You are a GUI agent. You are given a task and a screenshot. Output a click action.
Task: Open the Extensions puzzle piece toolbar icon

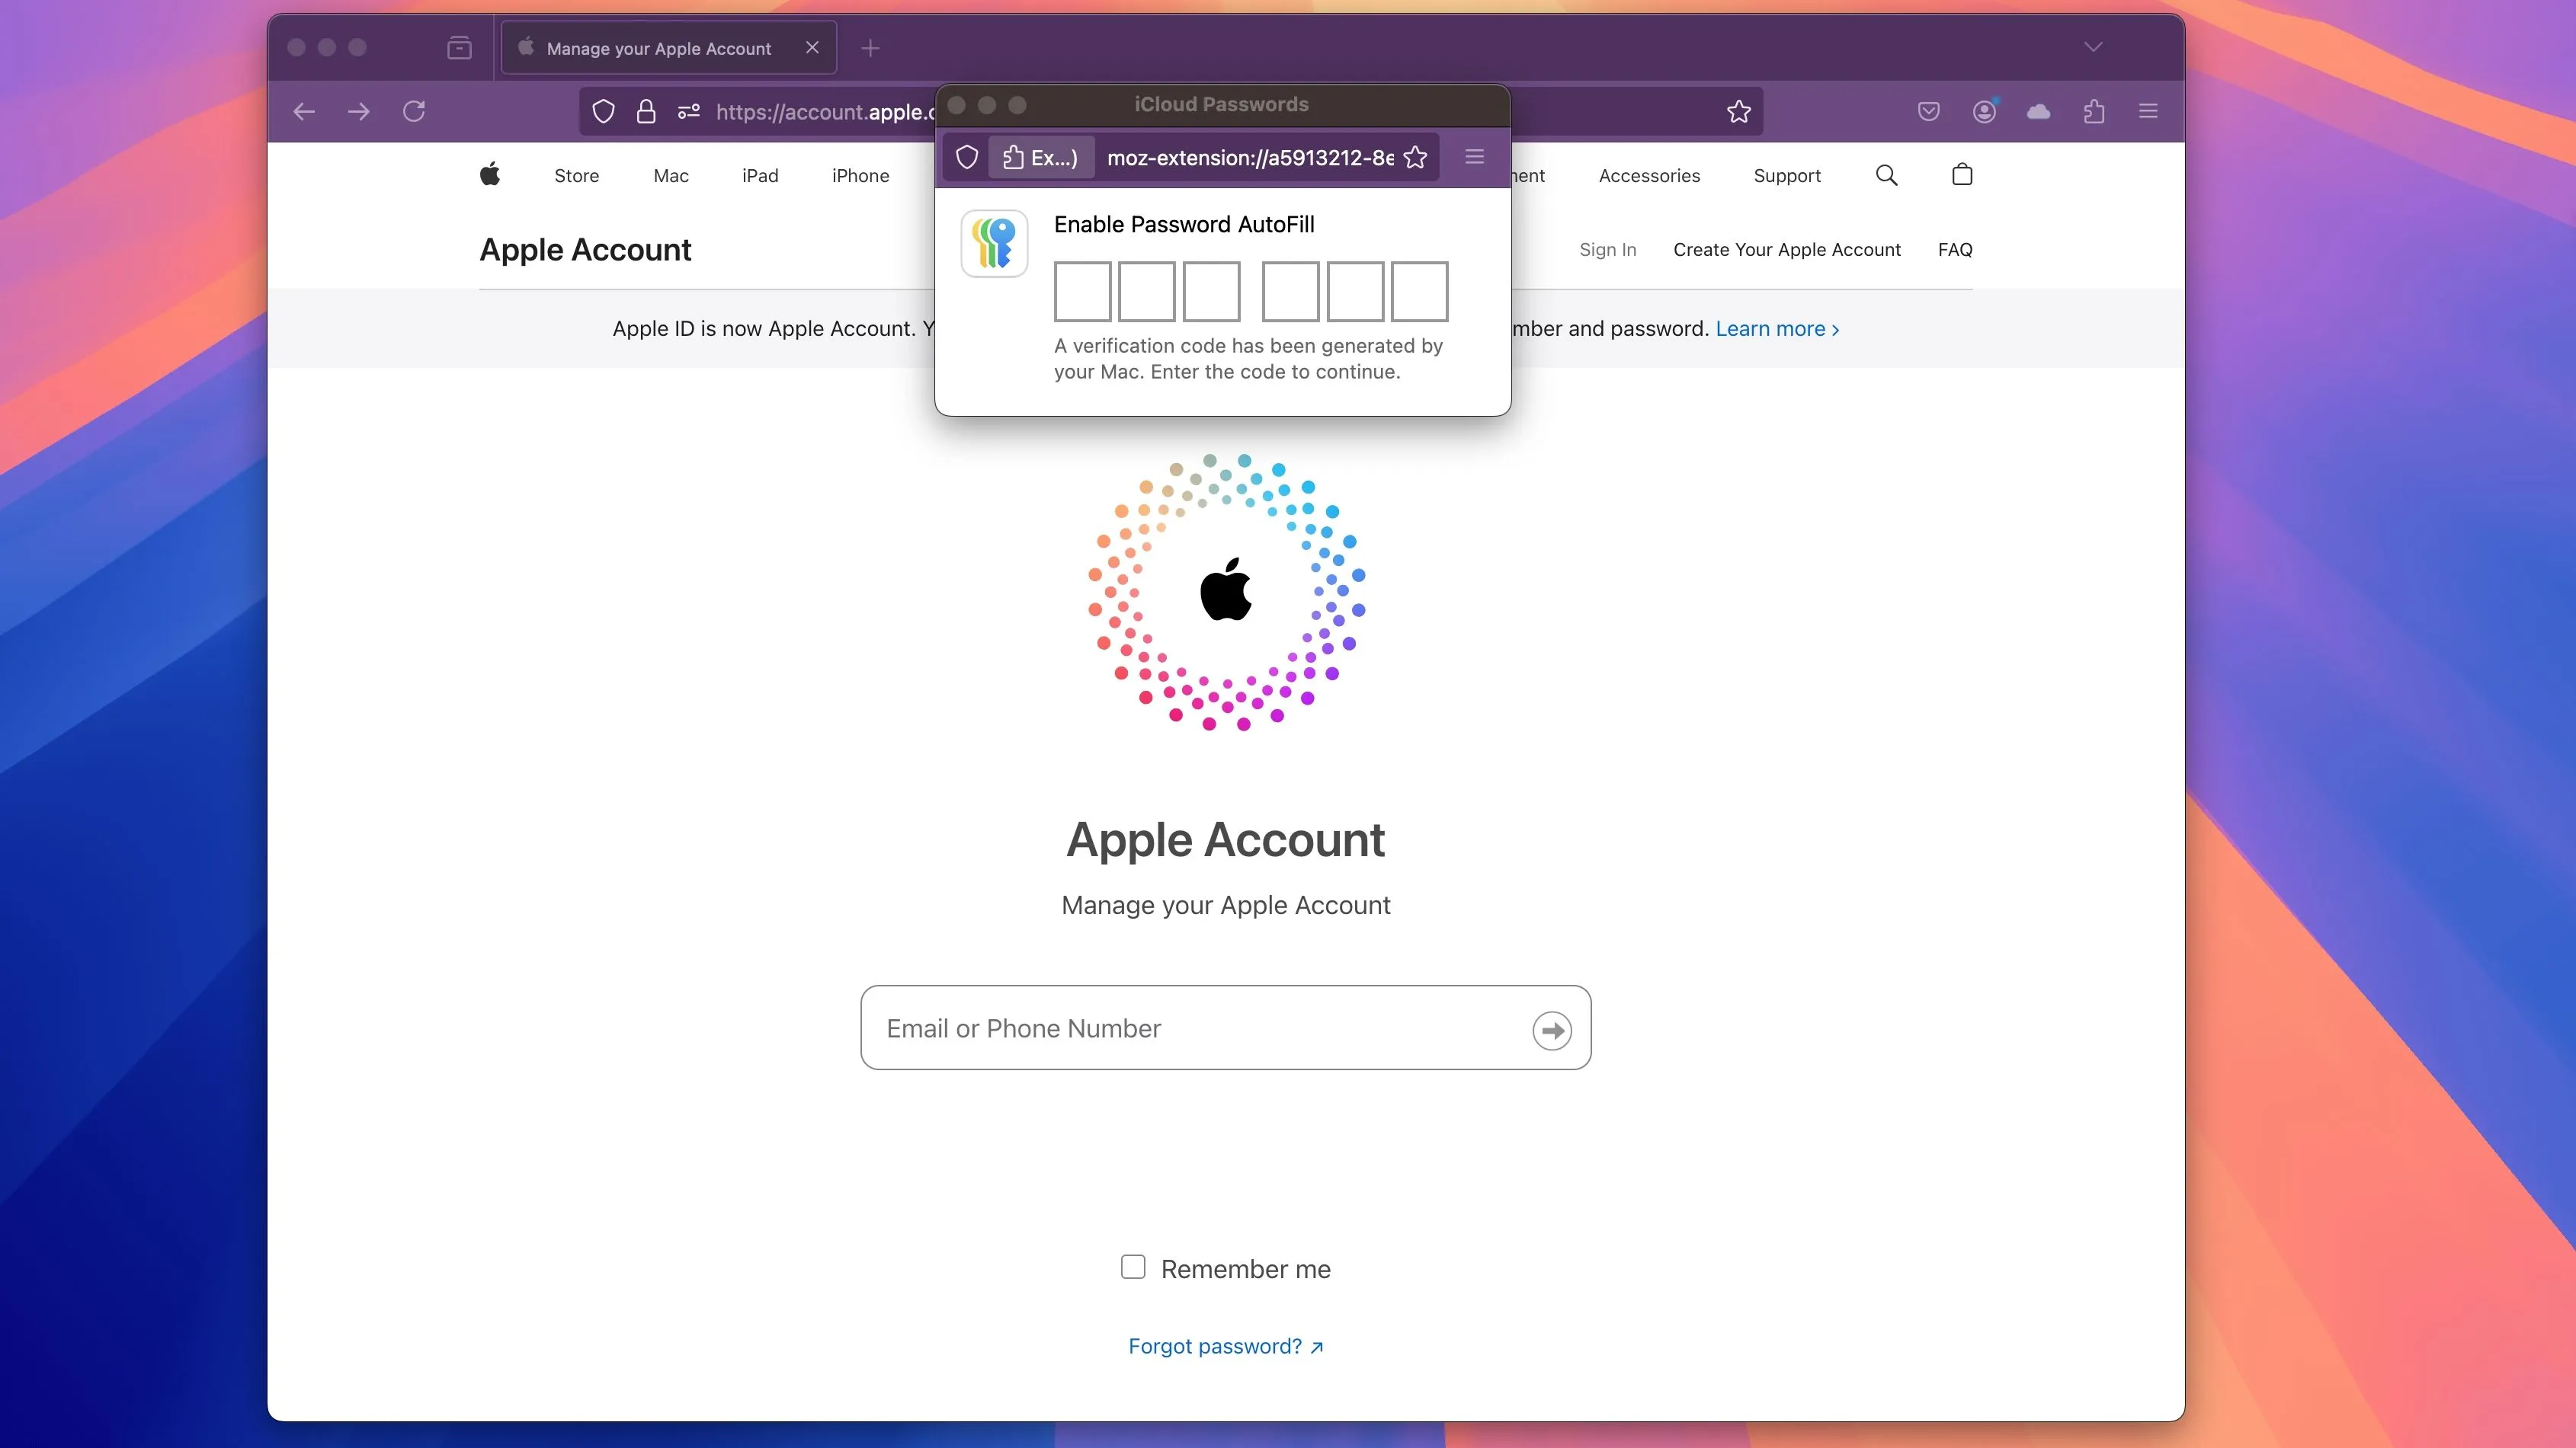click(2095, 111)
